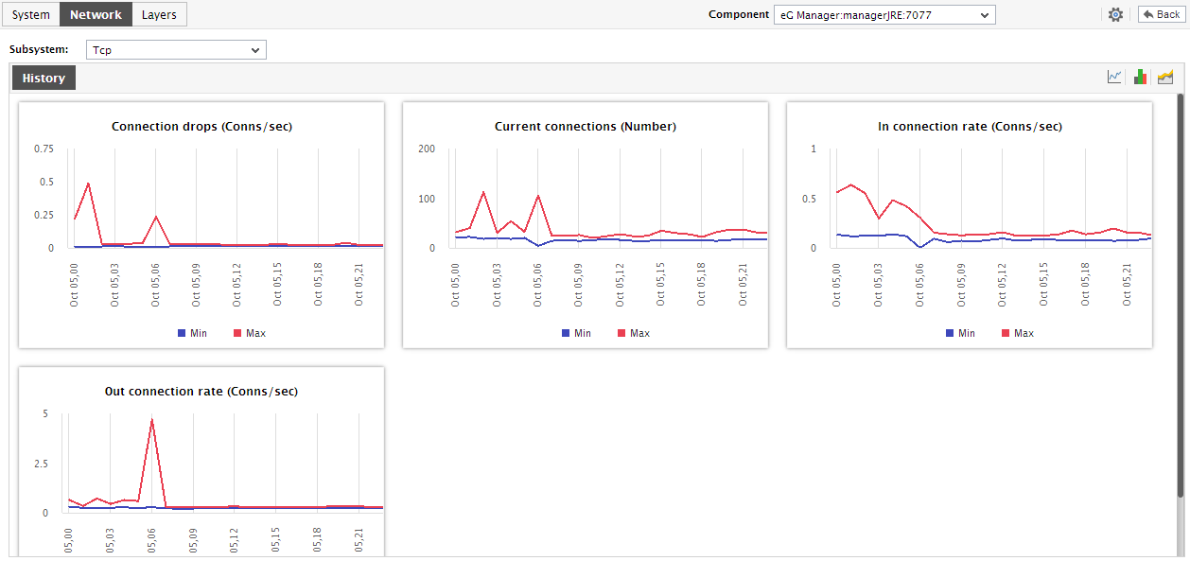The image size is (1190, 561).
Task: Switch to the System tab
Action: [31, 14]
